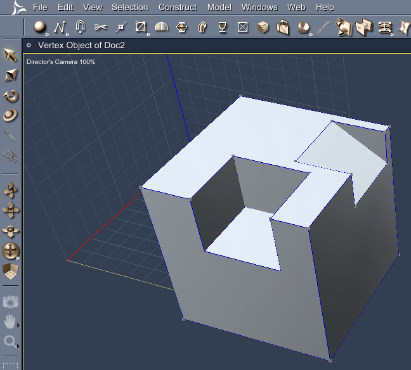Click the half-dome icon in top toolbar
The width and height of the screenshot is (411, 370).
pyautogui.click(x=162, y=27)
